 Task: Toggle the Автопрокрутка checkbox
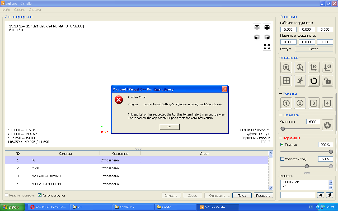40,195
